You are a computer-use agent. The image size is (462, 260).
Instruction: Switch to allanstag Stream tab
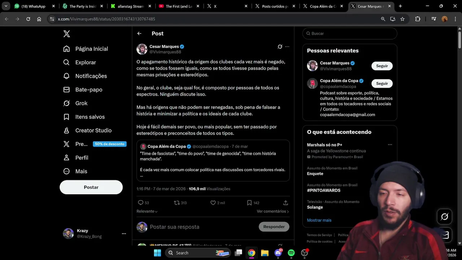click(x=131, y=6)
